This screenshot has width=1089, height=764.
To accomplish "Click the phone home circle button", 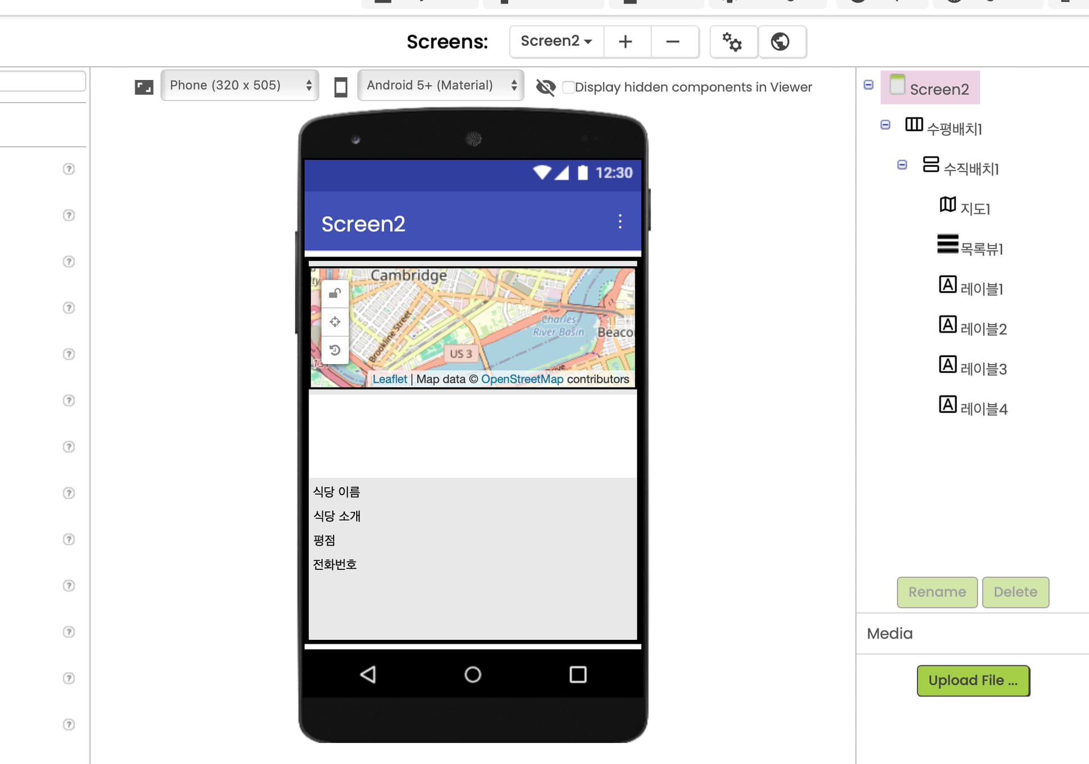I will 472,674.
